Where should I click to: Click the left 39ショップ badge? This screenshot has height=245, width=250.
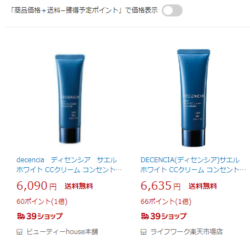pos(40,216)
